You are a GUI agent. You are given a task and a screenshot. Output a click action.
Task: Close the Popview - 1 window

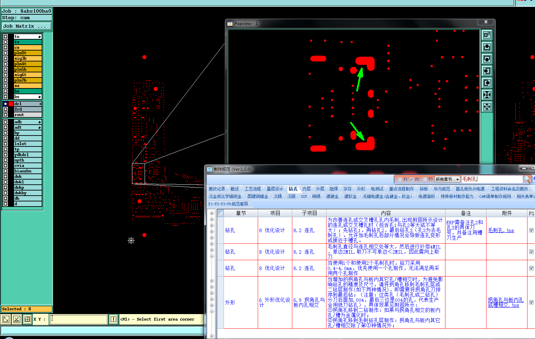click(x=486, y=22)
